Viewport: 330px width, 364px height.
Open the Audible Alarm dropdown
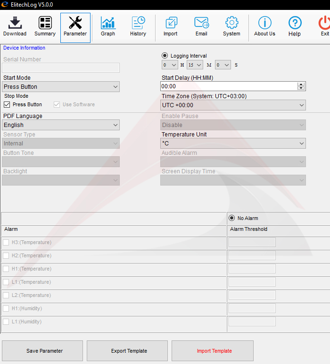233,162
